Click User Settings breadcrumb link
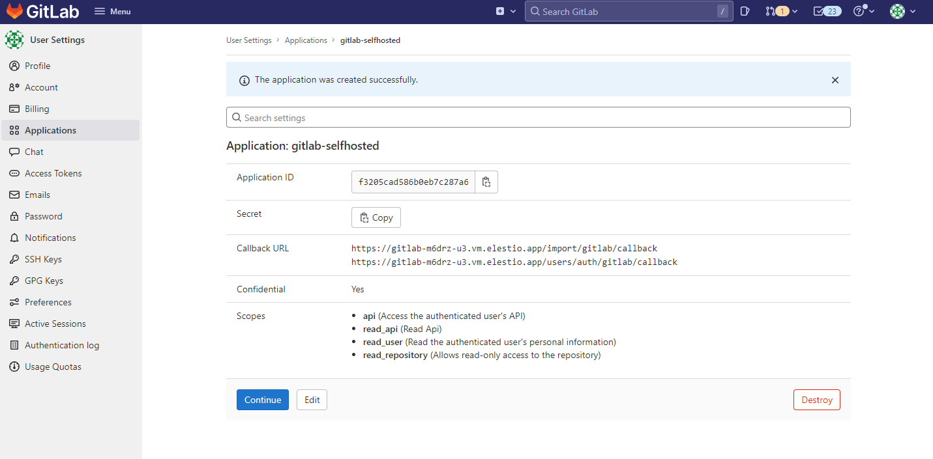The width and height of the screenshot is (933, 459). point(249,40)
